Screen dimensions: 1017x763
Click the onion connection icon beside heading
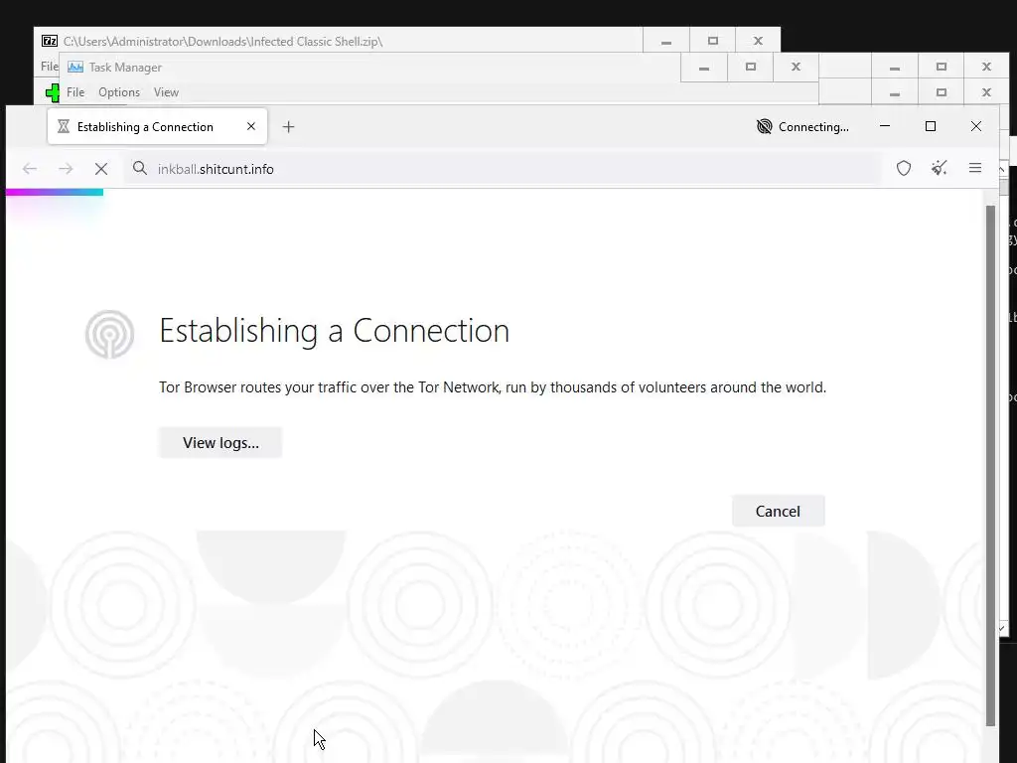coord(109,334)
